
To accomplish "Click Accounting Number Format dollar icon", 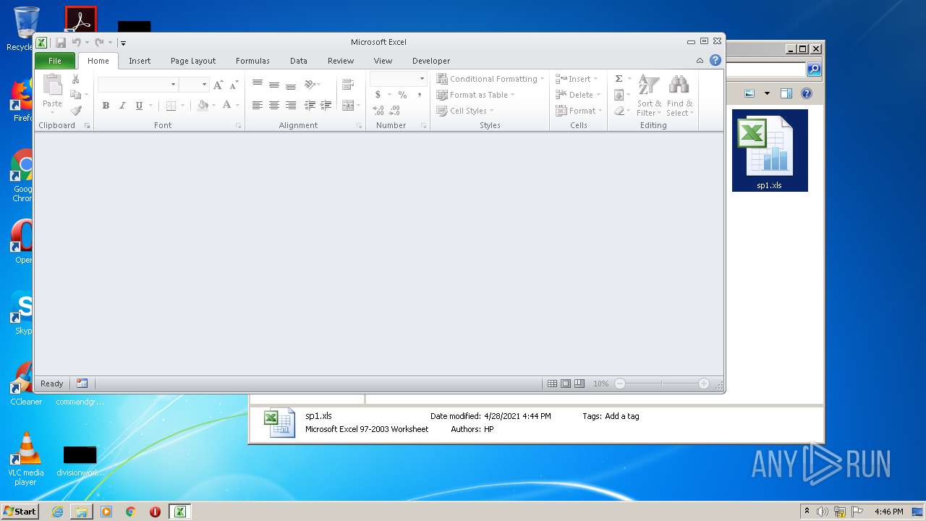I will click(x=378, y=95).
